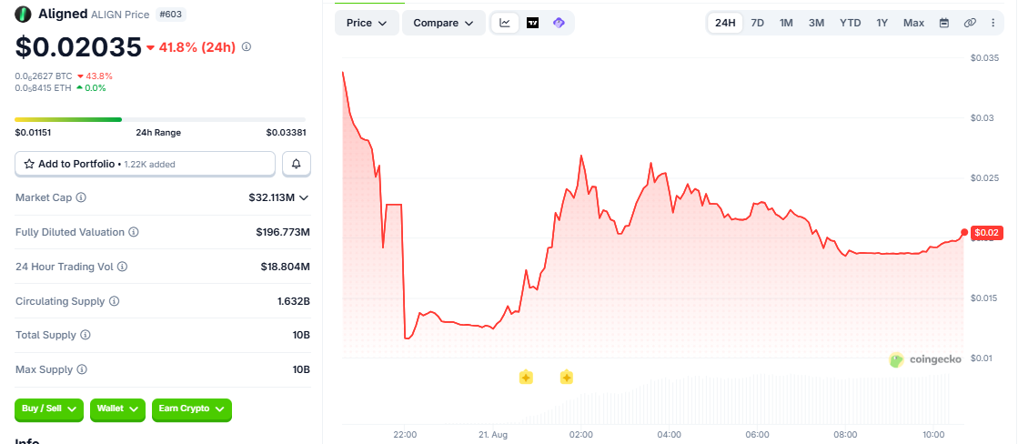The height and width of the screenshot is (444, 1018).
Task: Click the purple diamond chart icon
Action: (x=559, y=23)
